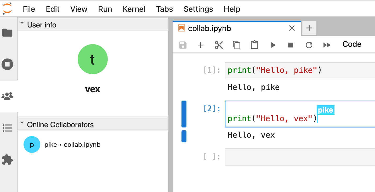Restart the kernel with the refresh icon

click(309, 45)
